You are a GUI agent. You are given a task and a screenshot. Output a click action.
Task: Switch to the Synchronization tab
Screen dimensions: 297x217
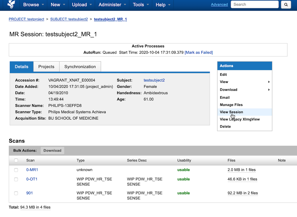click(80, 67)
